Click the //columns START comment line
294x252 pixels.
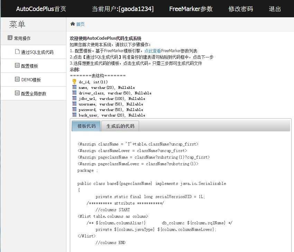[x=113, y=210]
